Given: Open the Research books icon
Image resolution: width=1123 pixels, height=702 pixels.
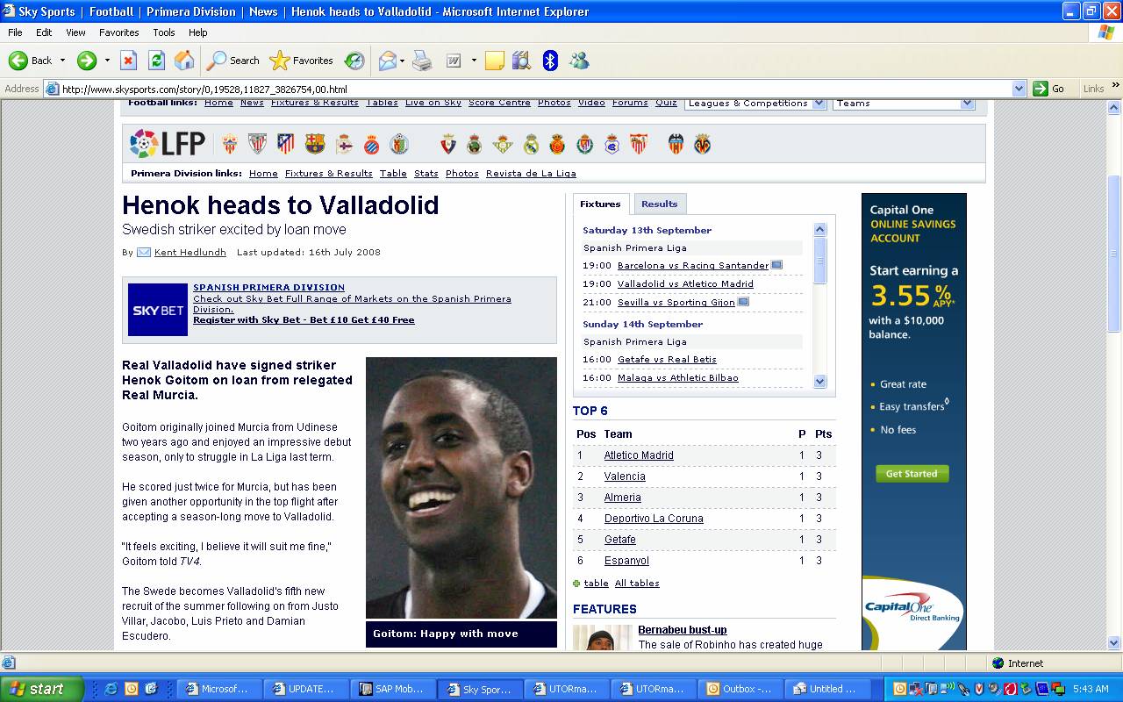Looking at the screenshot, I should pos(521,61).
